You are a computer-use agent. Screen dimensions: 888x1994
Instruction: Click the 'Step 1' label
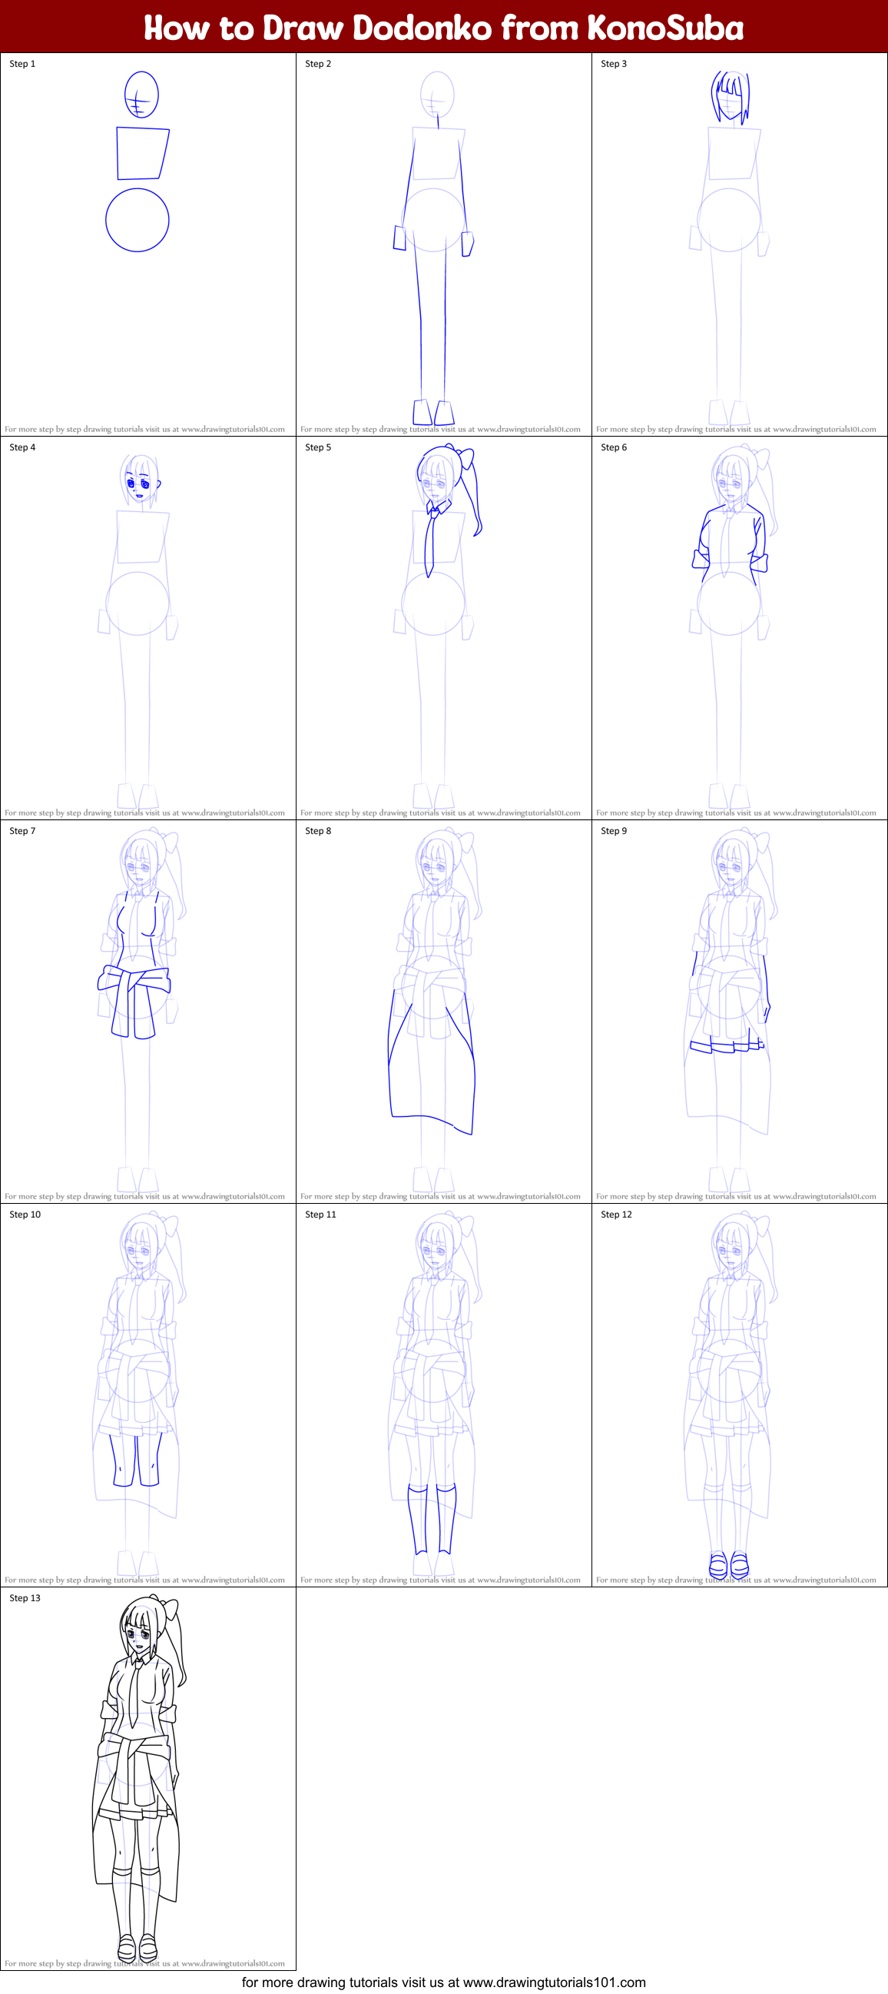(x=22, y=65)
